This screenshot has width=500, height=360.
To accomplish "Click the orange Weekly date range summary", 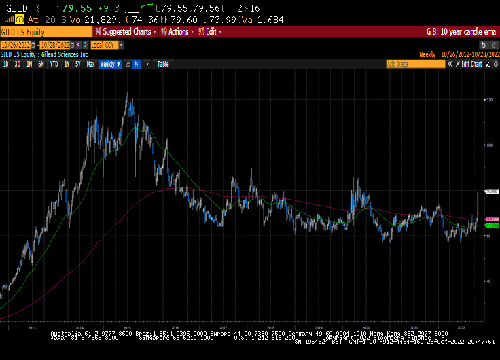I will [x=459, y=54].
